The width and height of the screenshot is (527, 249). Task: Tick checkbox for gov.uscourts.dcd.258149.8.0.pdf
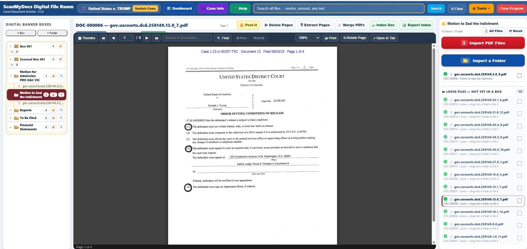point(520,226)
